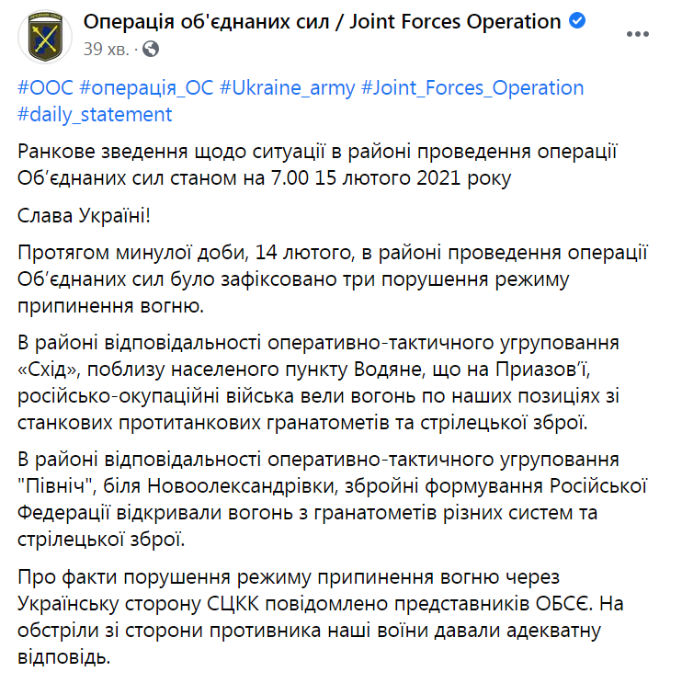
Task: Open the #Joint_Forces_Operation hashtag
Action: pos(473,88)
